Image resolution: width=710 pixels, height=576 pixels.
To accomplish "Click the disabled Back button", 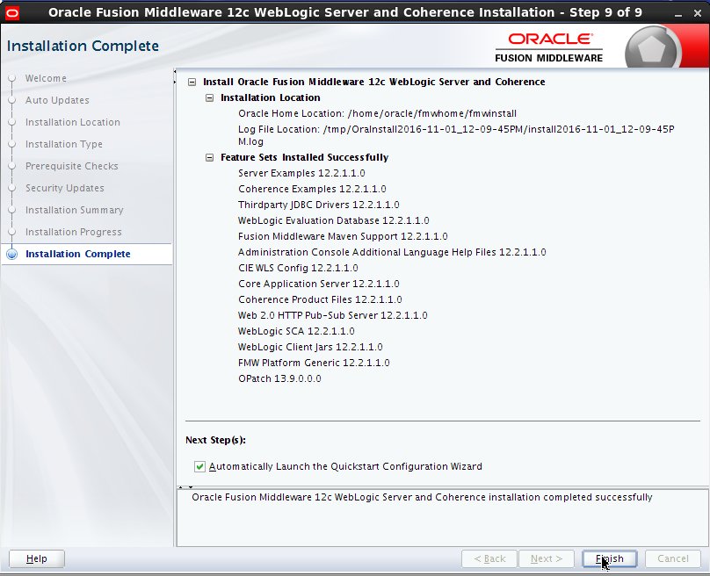I will tap(489, 558).
